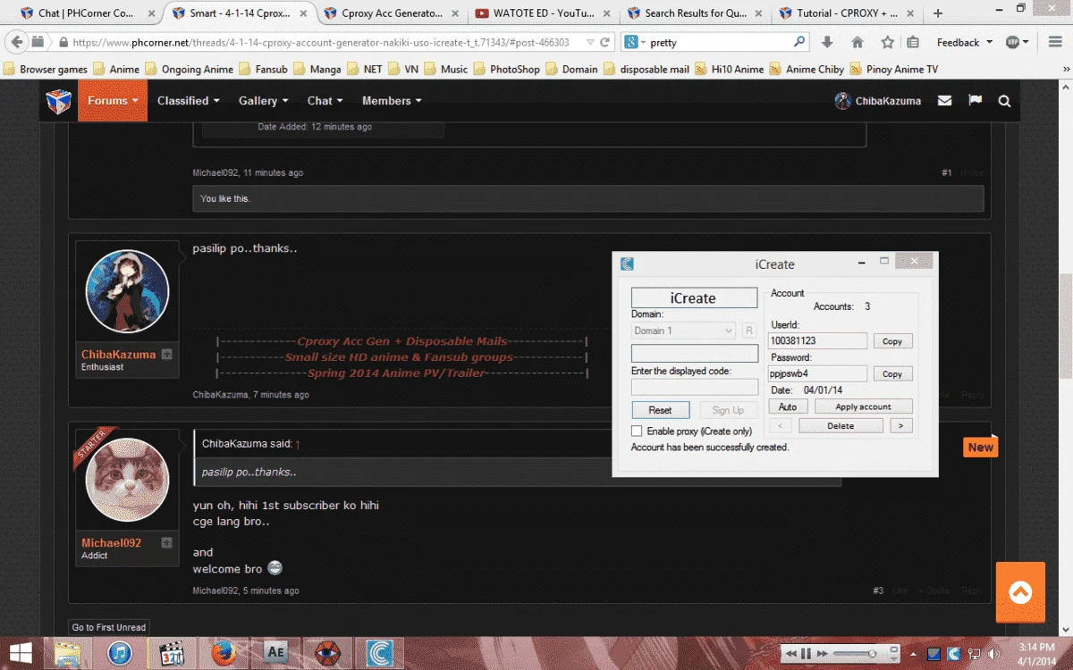The width and height of the screenshot is (1073, 670).
Task: Expand the Gallery menu
Action: click(x=264, y=101)
